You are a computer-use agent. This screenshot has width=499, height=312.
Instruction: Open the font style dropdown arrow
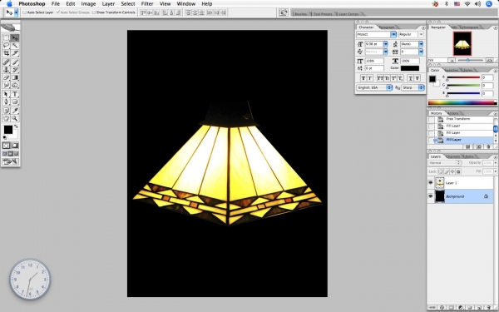coord(421,34)
